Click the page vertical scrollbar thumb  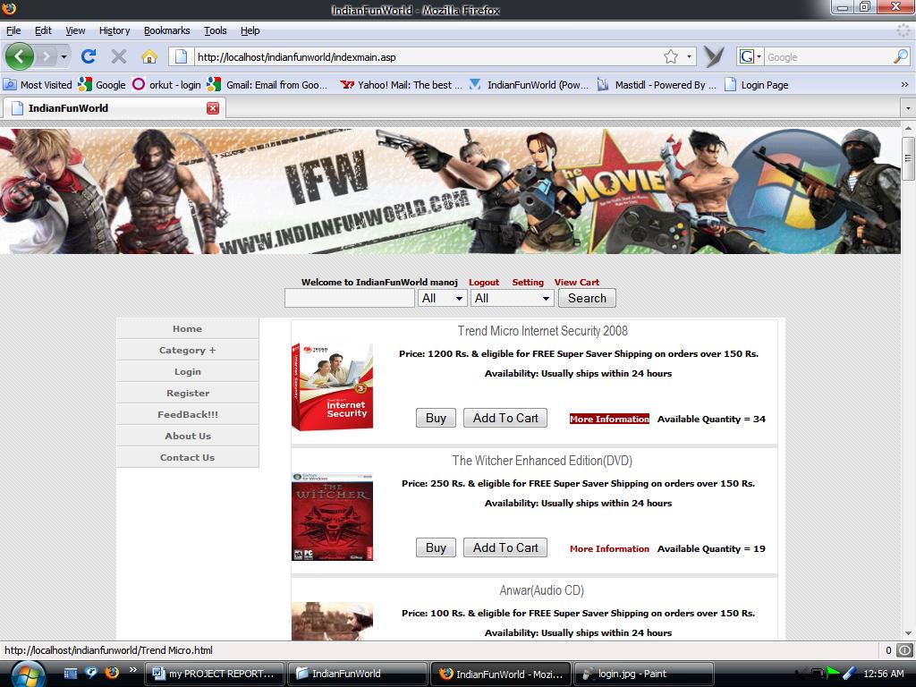[x=908, y=159]
